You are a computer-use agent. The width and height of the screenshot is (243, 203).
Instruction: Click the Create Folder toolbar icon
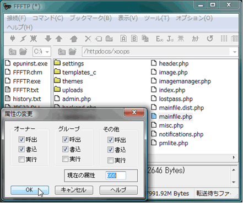click(x=109, y=39)
